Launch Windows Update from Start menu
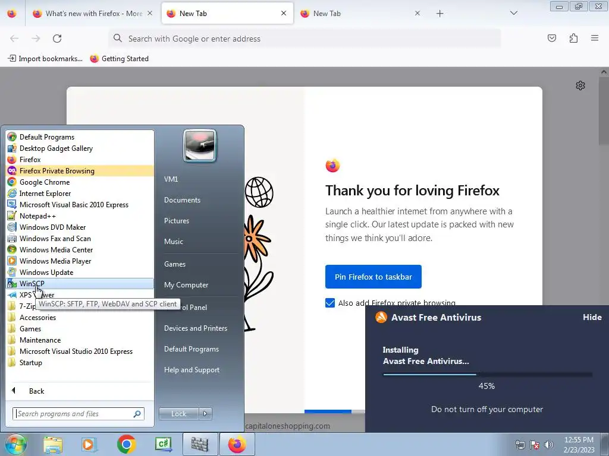The height and width of the screenshot is (456, 609). coord(80,272)
